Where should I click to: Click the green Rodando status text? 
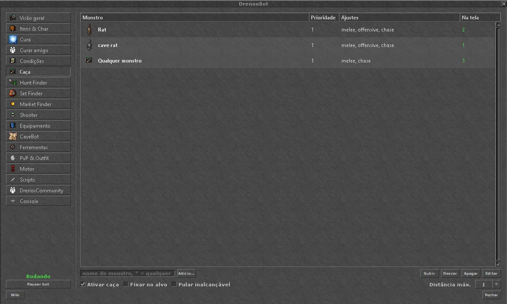38,276
